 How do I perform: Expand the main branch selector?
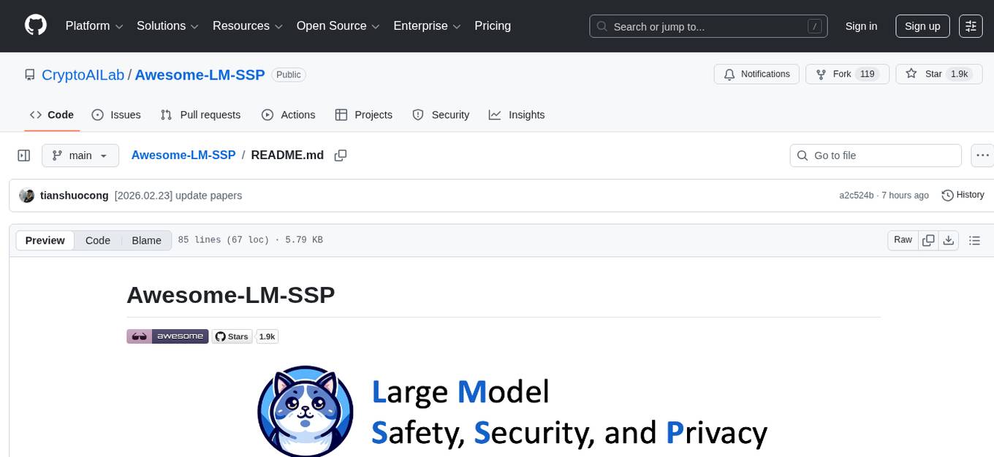(x=80, y=155)
